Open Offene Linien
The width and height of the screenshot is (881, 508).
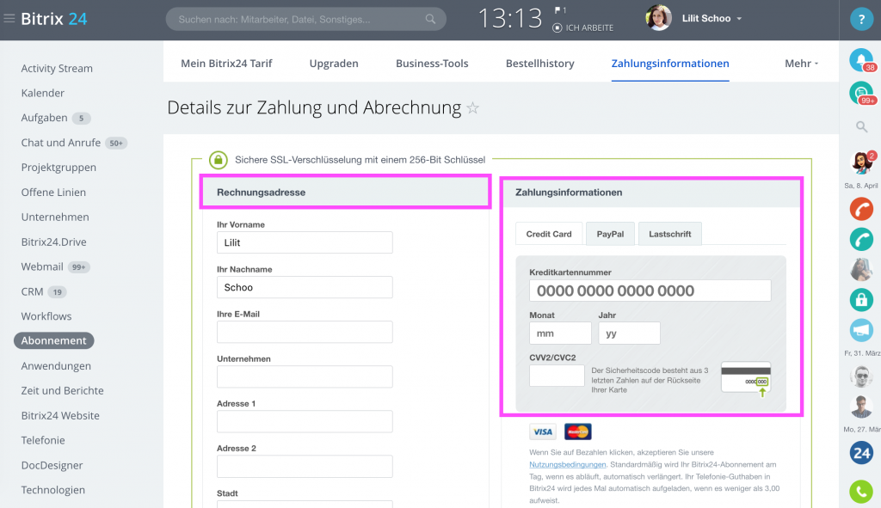53,192
